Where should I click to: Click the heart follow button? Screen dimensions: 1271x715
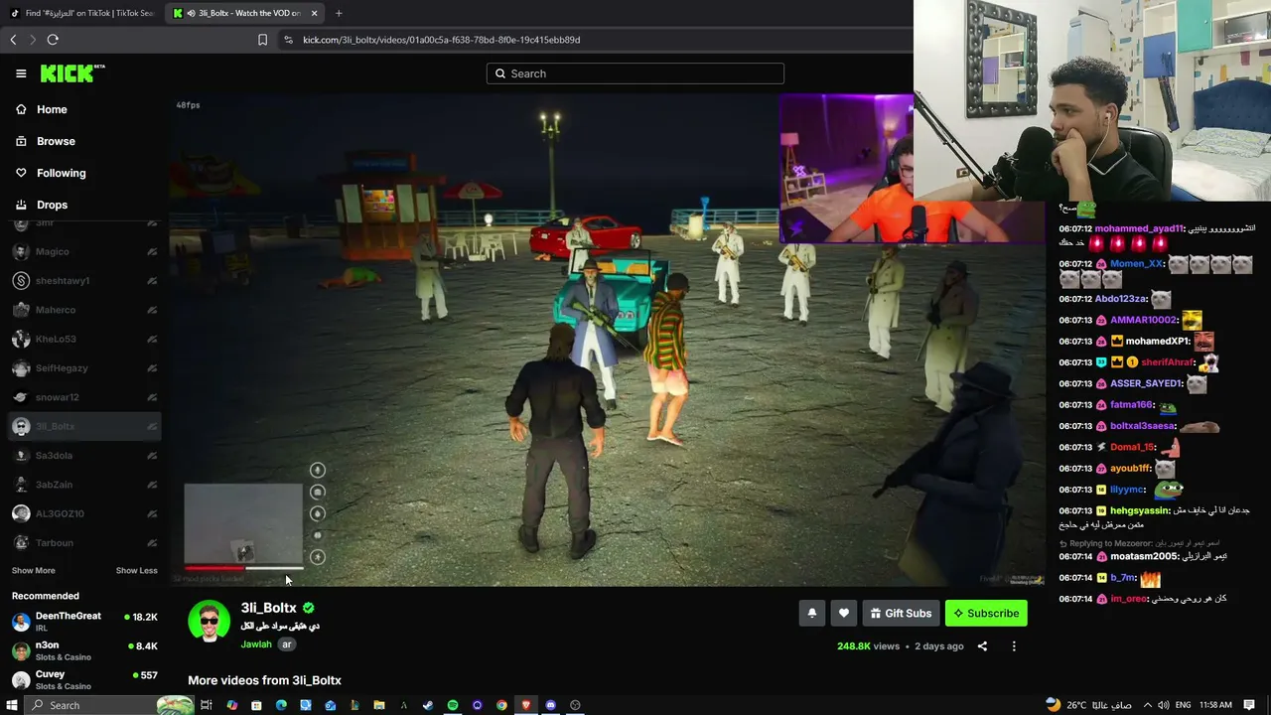pyautogui.click(x=843, y=614)
